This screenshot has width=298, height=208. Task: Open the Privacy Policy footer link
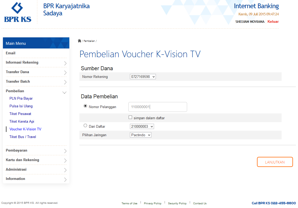coord(153,203)
